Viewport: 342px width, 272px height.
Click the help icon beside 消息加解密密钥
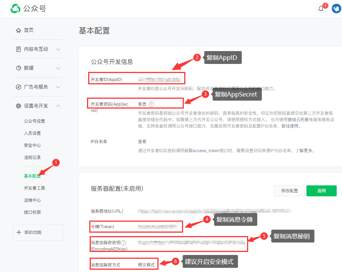click(x=123, y=242)
